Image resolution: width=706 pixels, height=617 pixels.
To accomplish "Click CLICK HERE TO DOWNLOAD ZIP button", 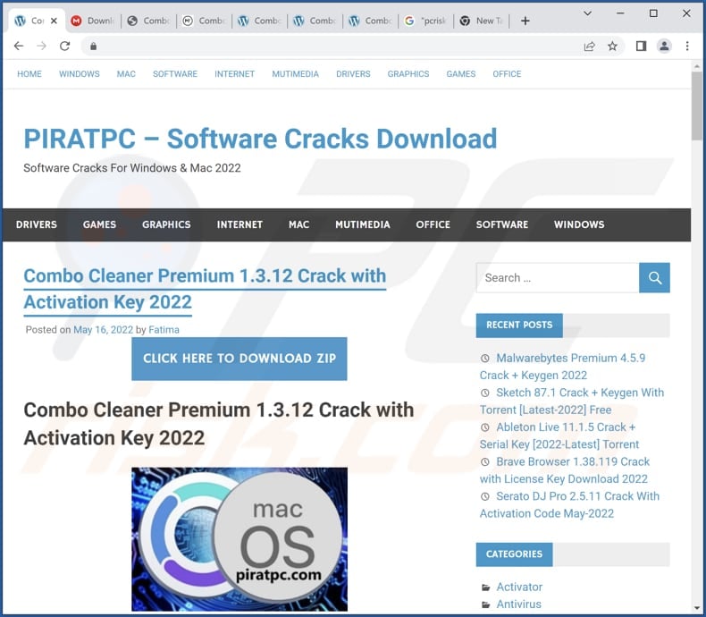I will [x=240, y=359].
